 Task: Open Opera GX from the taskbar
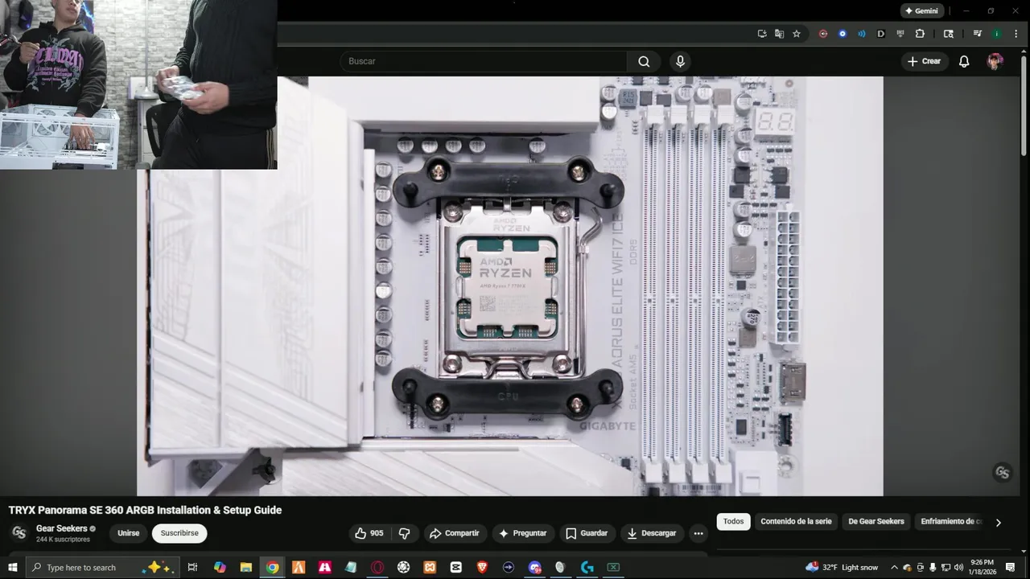pyautogui.click(x=377, y=568)
